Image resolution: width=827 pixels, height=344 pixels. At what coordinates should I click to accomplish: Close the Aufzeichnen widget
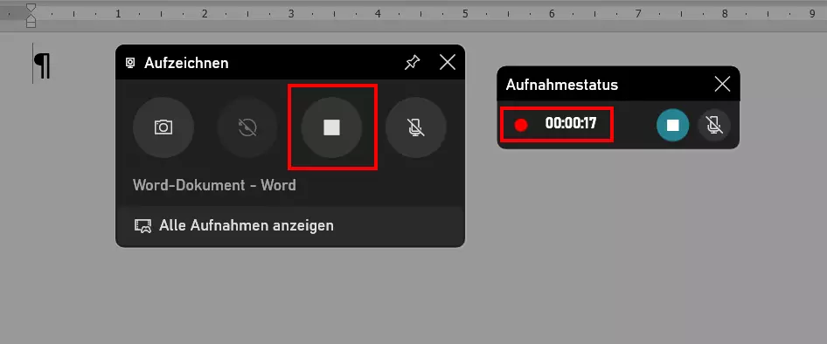[448, 63]
